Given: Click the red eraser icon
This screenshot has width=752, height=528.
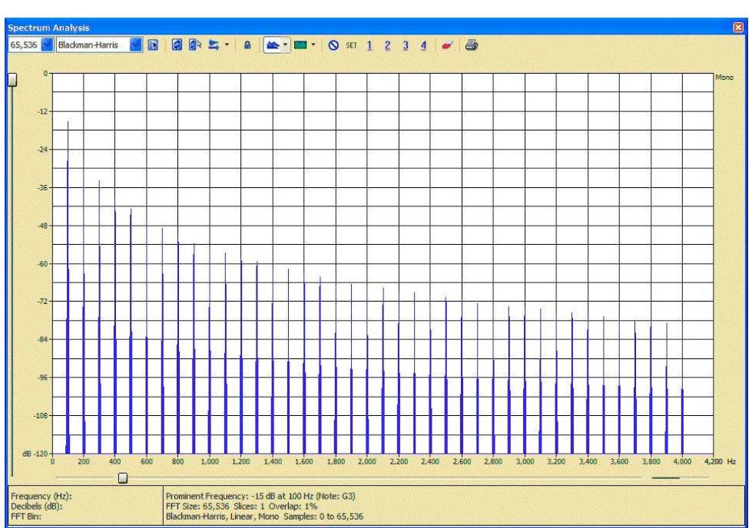Looking at the screenshot, I should click(446, 45).
